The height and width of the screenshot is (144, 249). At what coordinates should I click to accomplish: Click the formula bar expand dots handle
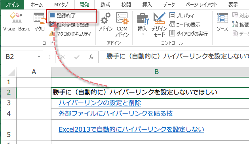point(49,57)
